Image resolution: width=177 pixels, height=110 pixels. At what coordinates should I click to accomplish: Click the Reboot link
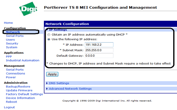coord(12,102)
